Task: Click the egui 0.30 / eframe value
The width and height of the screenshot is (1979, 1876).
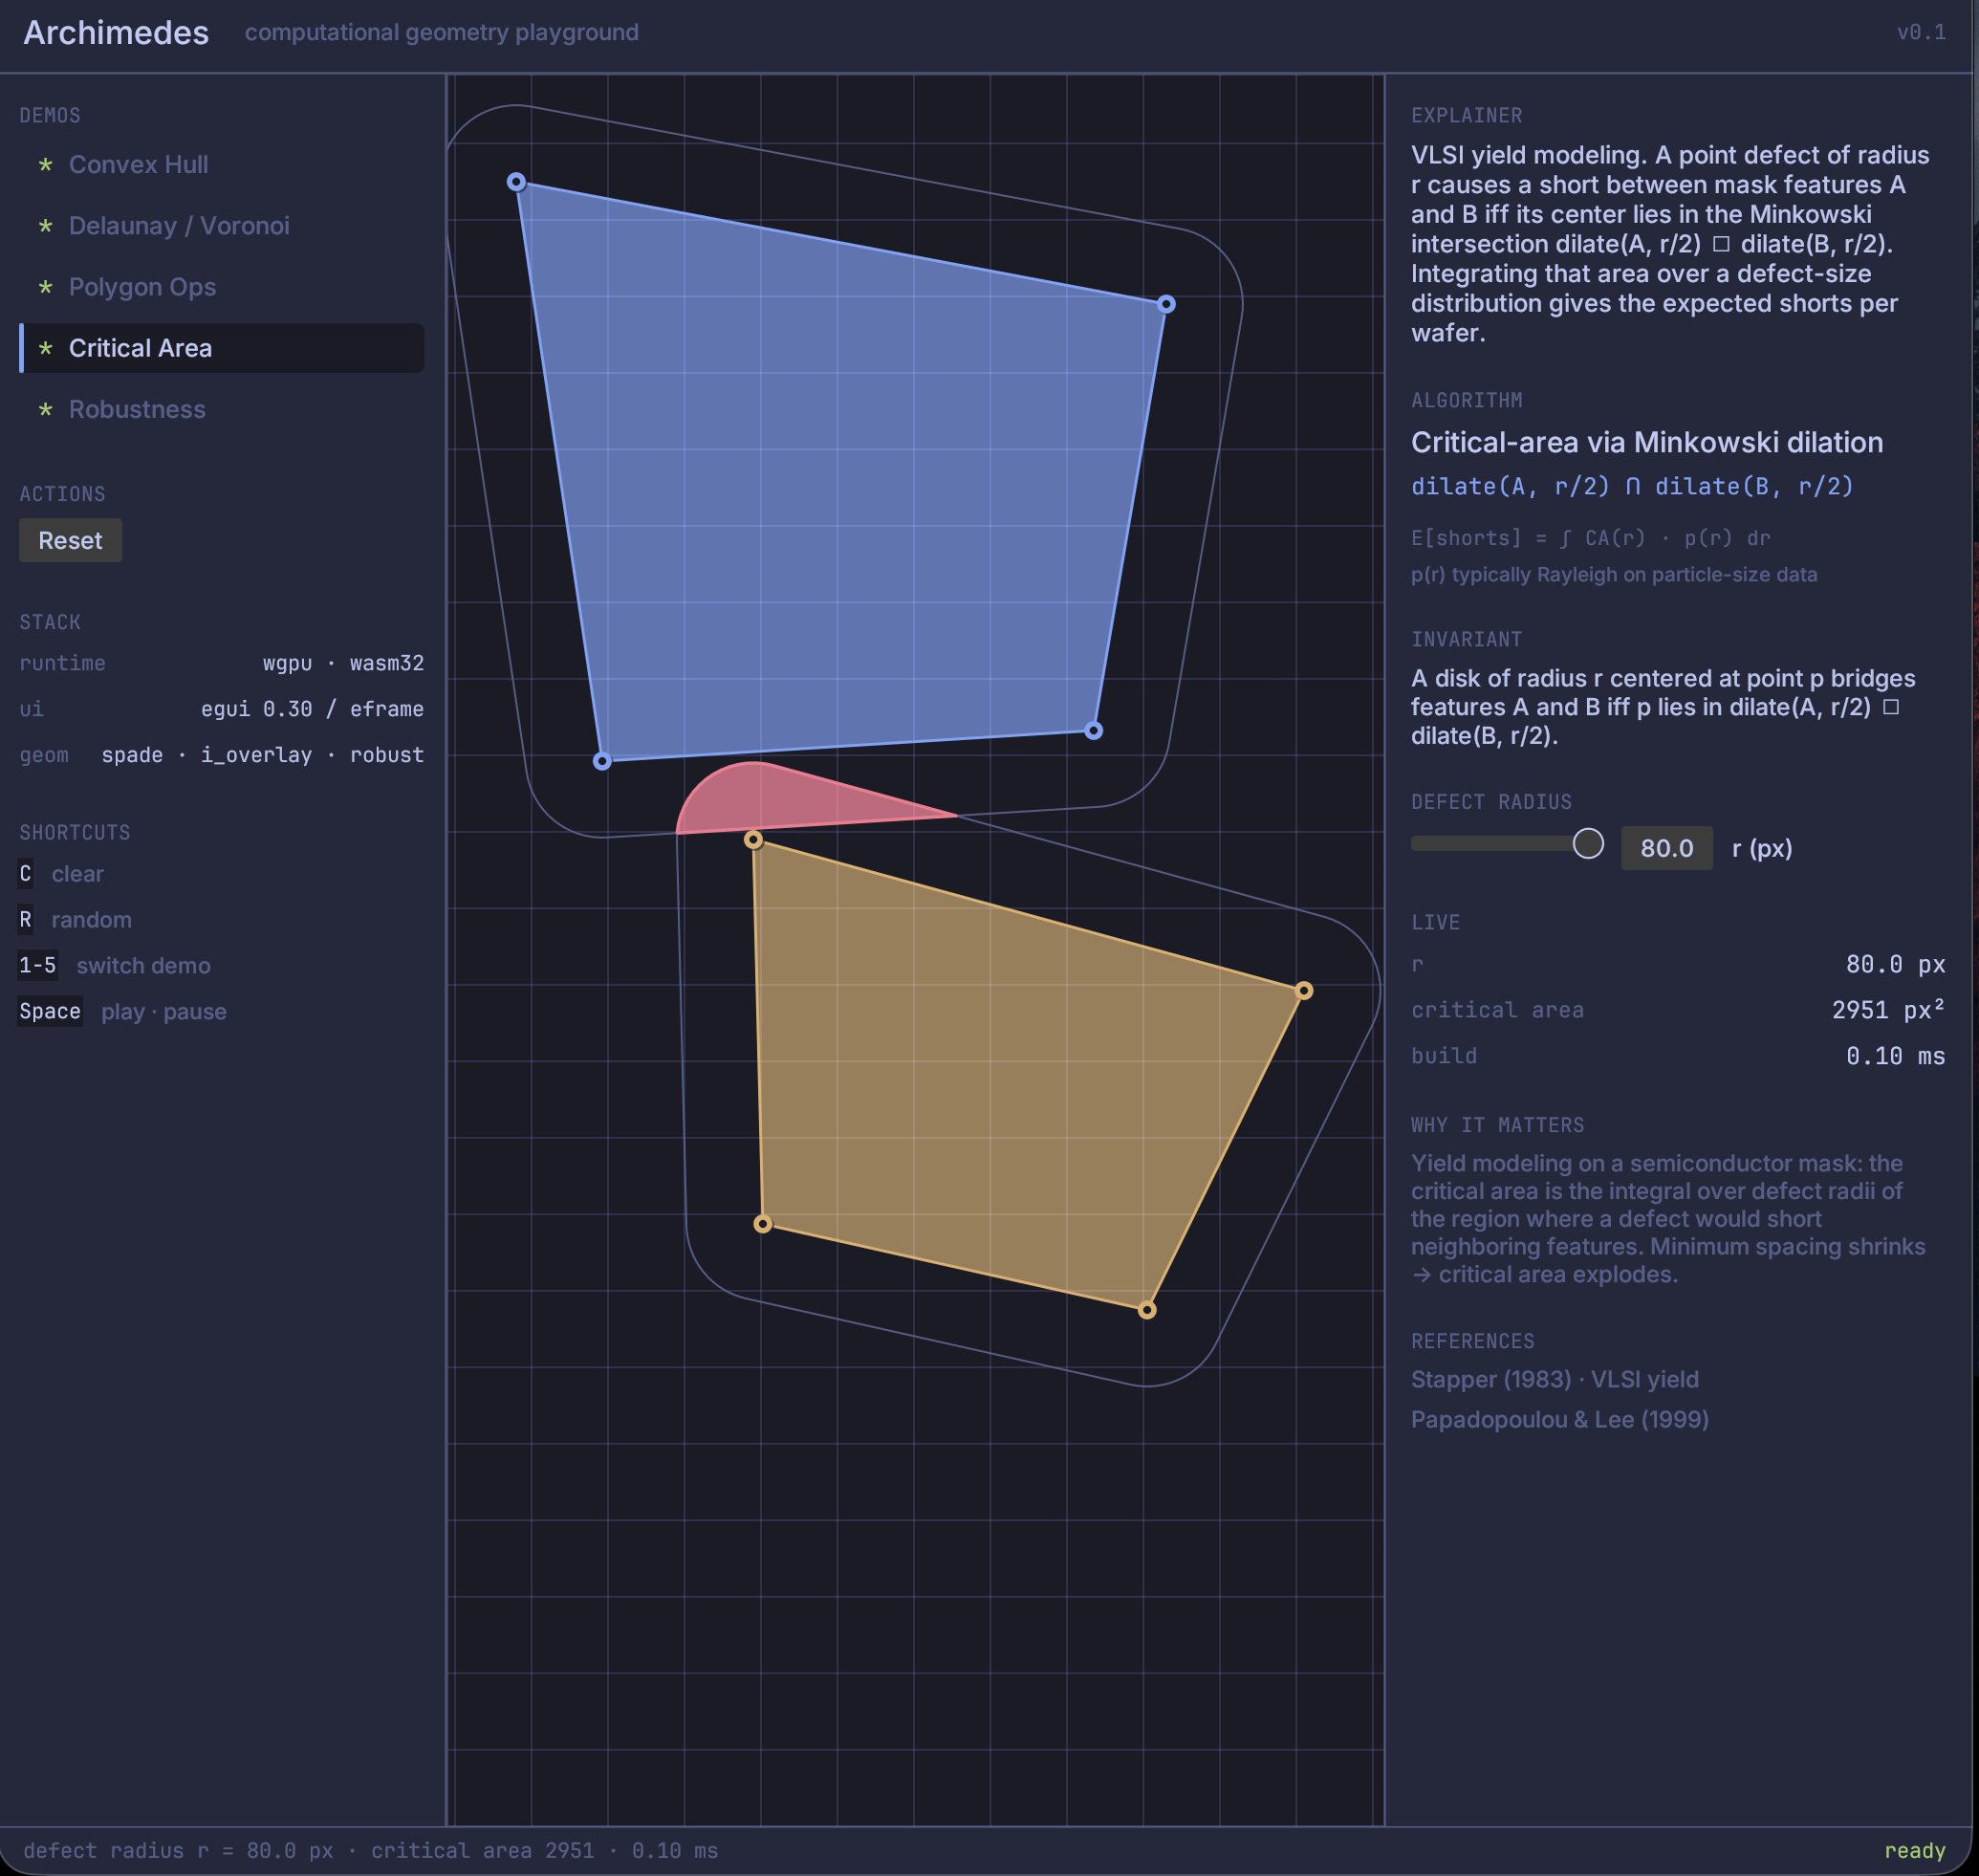Action: tap(312, 709)
